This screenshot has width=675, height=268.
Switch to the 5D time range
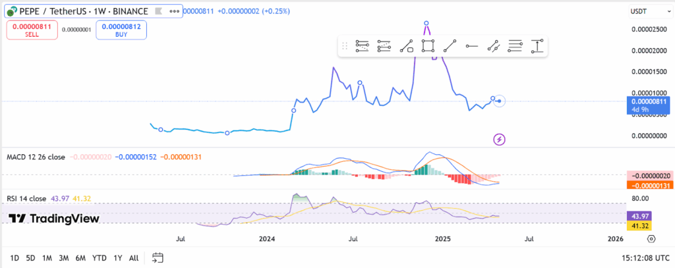pos(30,258)
